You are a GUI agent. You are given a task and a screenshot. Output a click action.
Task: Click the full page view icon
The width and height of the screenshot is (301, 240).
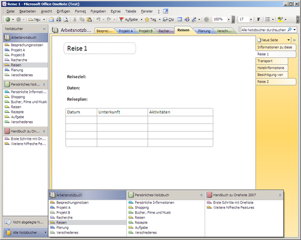coord(180,19)
